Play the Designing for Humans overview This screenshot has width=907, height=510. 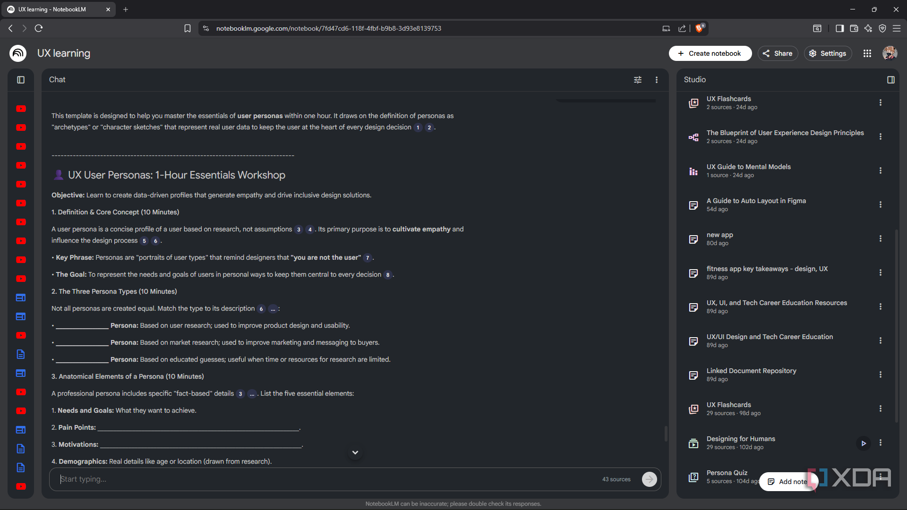864,443
